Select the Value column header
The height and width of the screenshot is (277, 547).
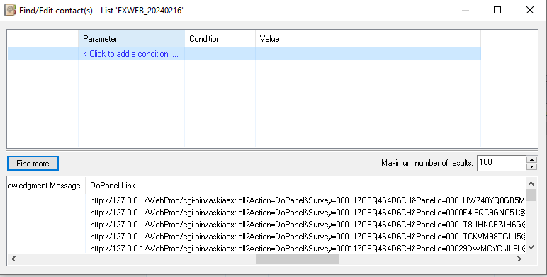(368, 39)
